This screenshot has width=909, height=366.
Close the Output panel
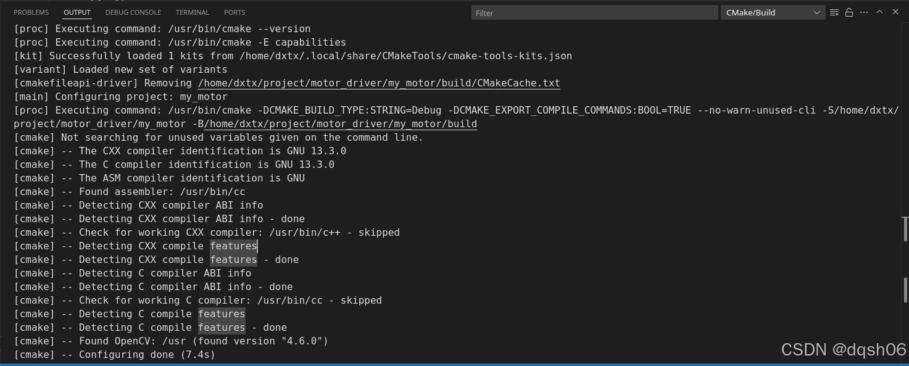point(895,12)
